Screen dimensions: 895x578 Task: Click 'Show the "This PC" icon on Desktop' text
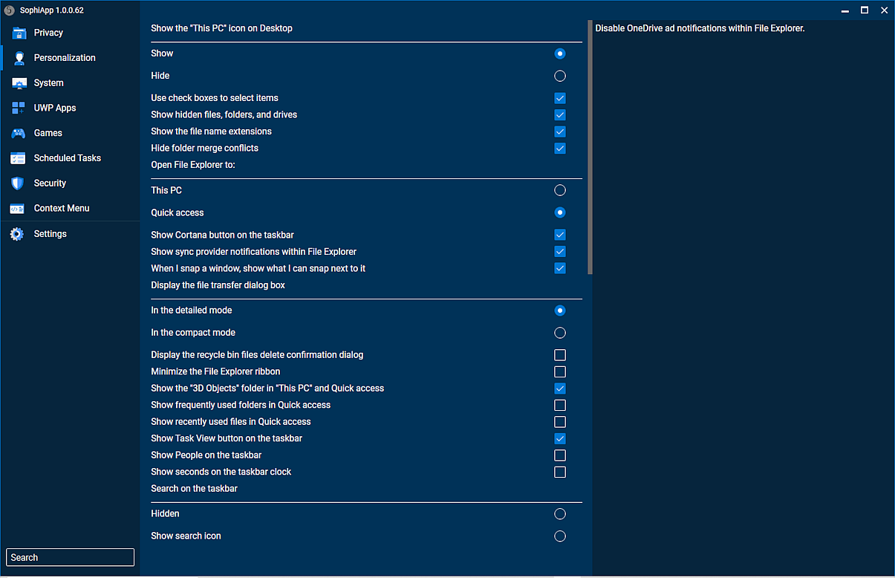tap(221, 28)
